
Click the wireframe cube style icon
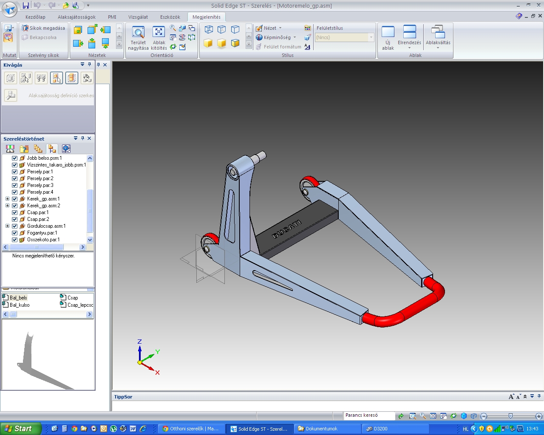pos(209,29)
